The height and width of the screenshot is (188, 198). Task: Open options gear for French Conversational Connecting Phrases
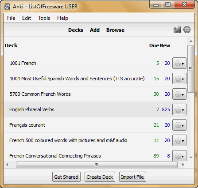coord(179,156)
